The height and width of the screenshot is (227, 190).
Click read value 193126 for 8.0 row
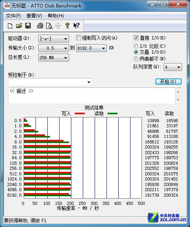click(171, 142)
